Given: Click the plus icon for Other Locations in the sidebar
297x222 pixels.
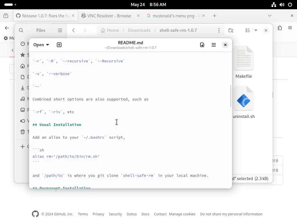Looking at the screenshot, I should (23, 147).
